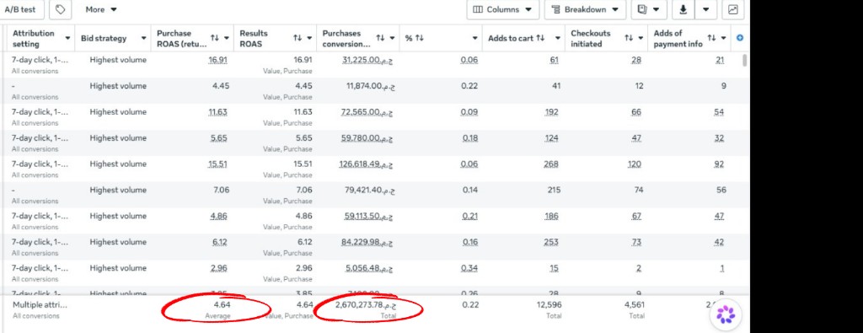Sort by the Checkouts initiated arrows
The width and height of the screenshot is (863, 333).
629,38
